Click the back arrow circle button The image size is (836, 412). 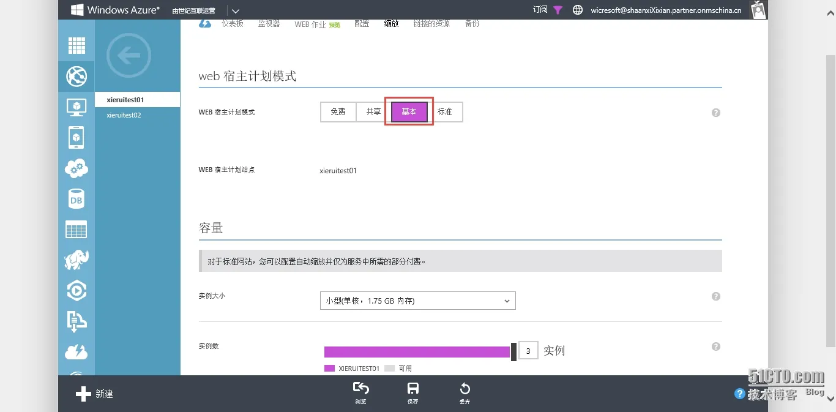(x=129, y=56)
